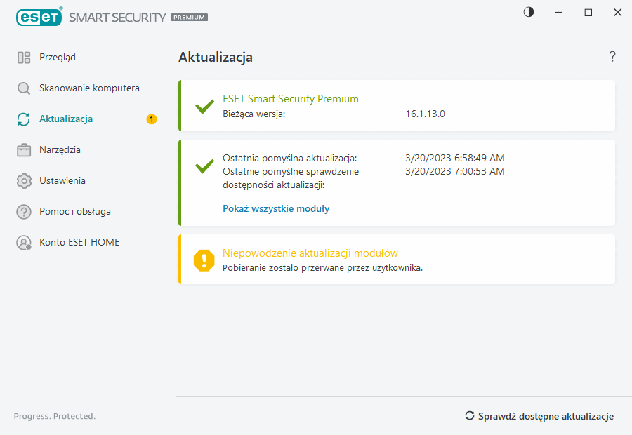Screen dimensions: 632x435
Task: Toggle the dark mode contrast switch
Action: click(x=528, y=12)
